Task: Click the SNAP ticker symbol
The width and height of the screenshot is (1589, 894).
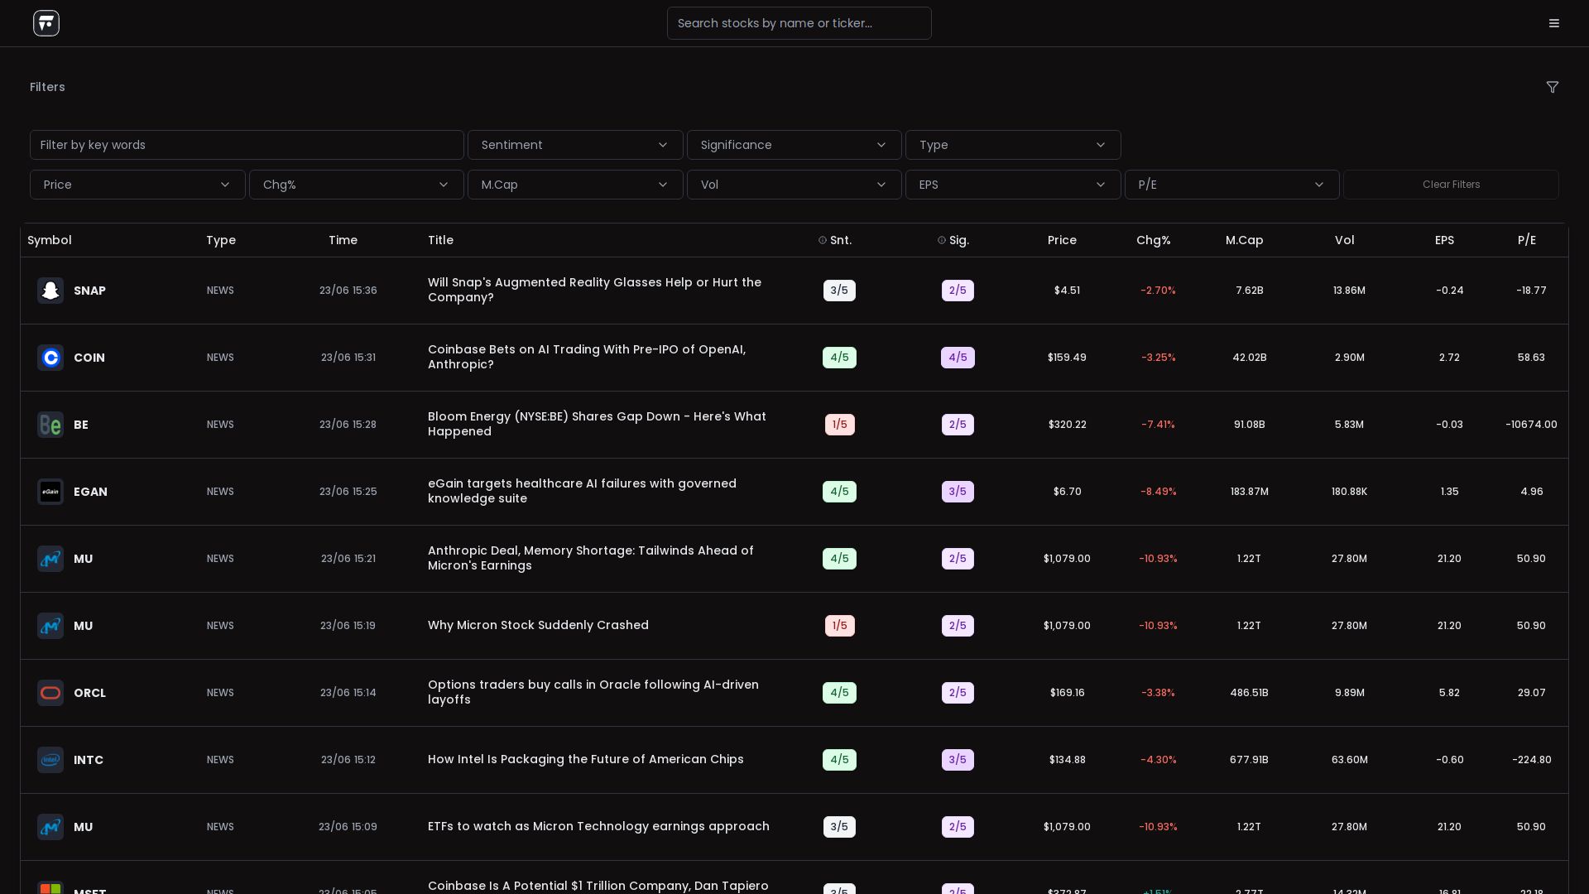Action: (89, 291)
